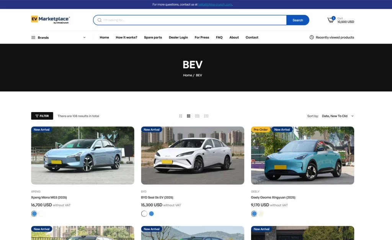Open Geely Geome Xingyuan (2025) title
392x240 pixels.
pyautogui.click(x=273, y=198)
